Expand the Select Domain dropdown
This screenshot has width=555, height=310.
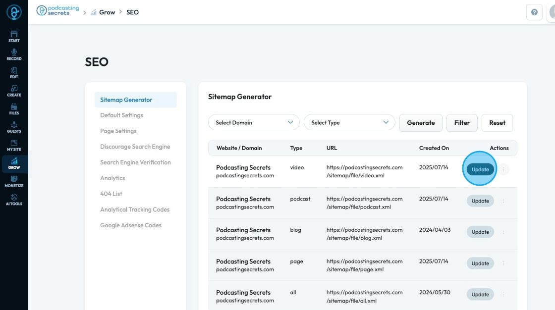[x=254, y=122]
